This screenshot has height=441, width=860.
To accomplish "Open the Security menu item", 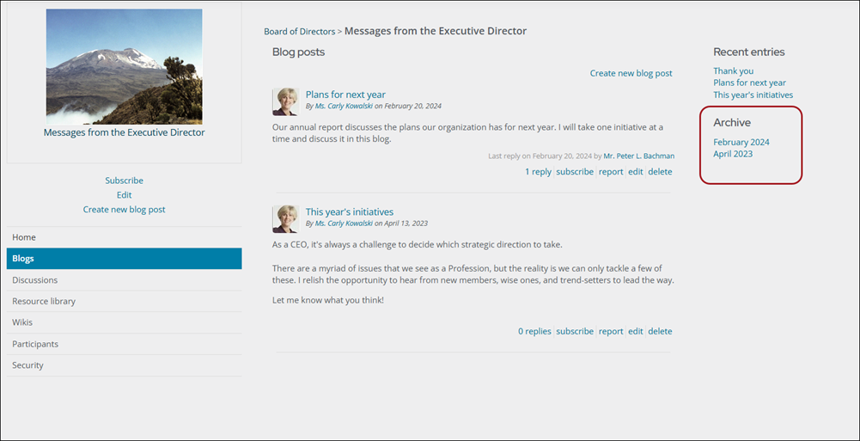I will (124, 365).
